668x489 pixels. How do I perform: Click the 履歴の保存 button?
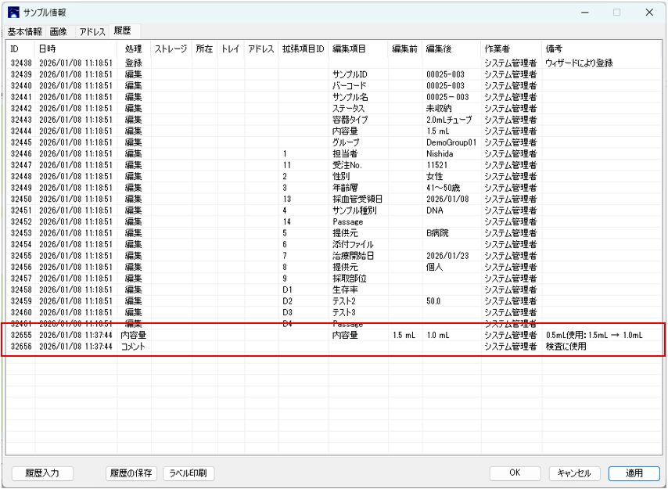point(131,473)
